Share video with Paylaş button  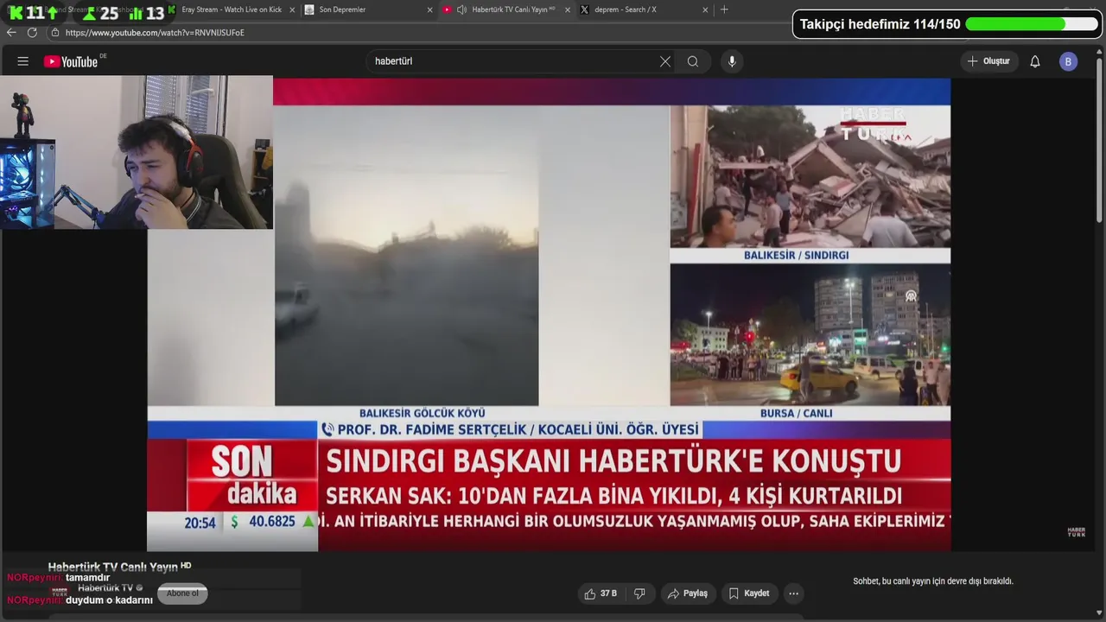[x=689, y=593]
